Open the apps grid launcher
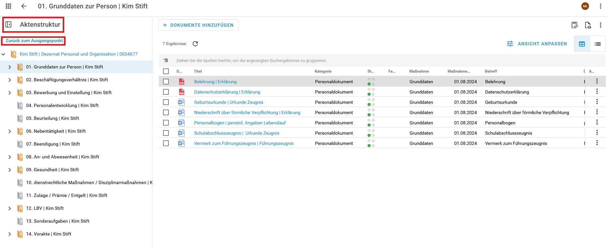608x248 pixels. point(8,6)
